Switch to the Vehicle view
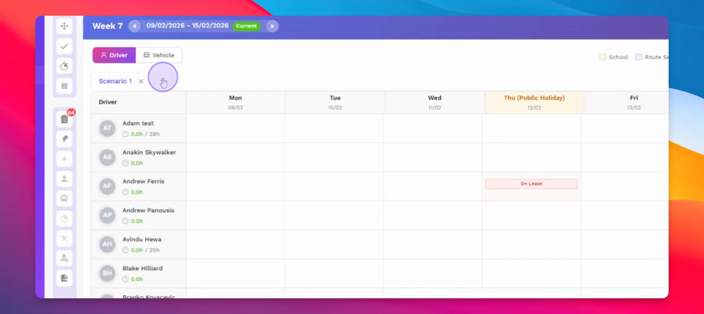 159,55
